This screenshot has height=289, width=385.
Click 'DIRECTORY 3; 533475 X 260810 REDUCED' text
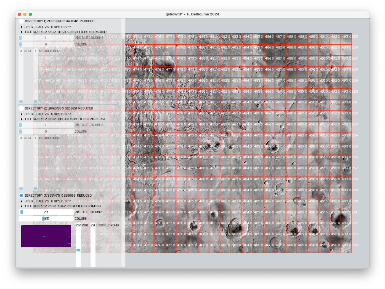pos(58,196)
